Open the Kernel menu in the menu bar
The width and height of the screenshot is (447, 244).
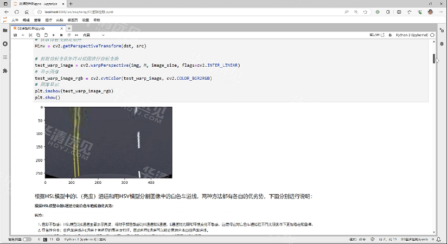(x=59, y=20)
